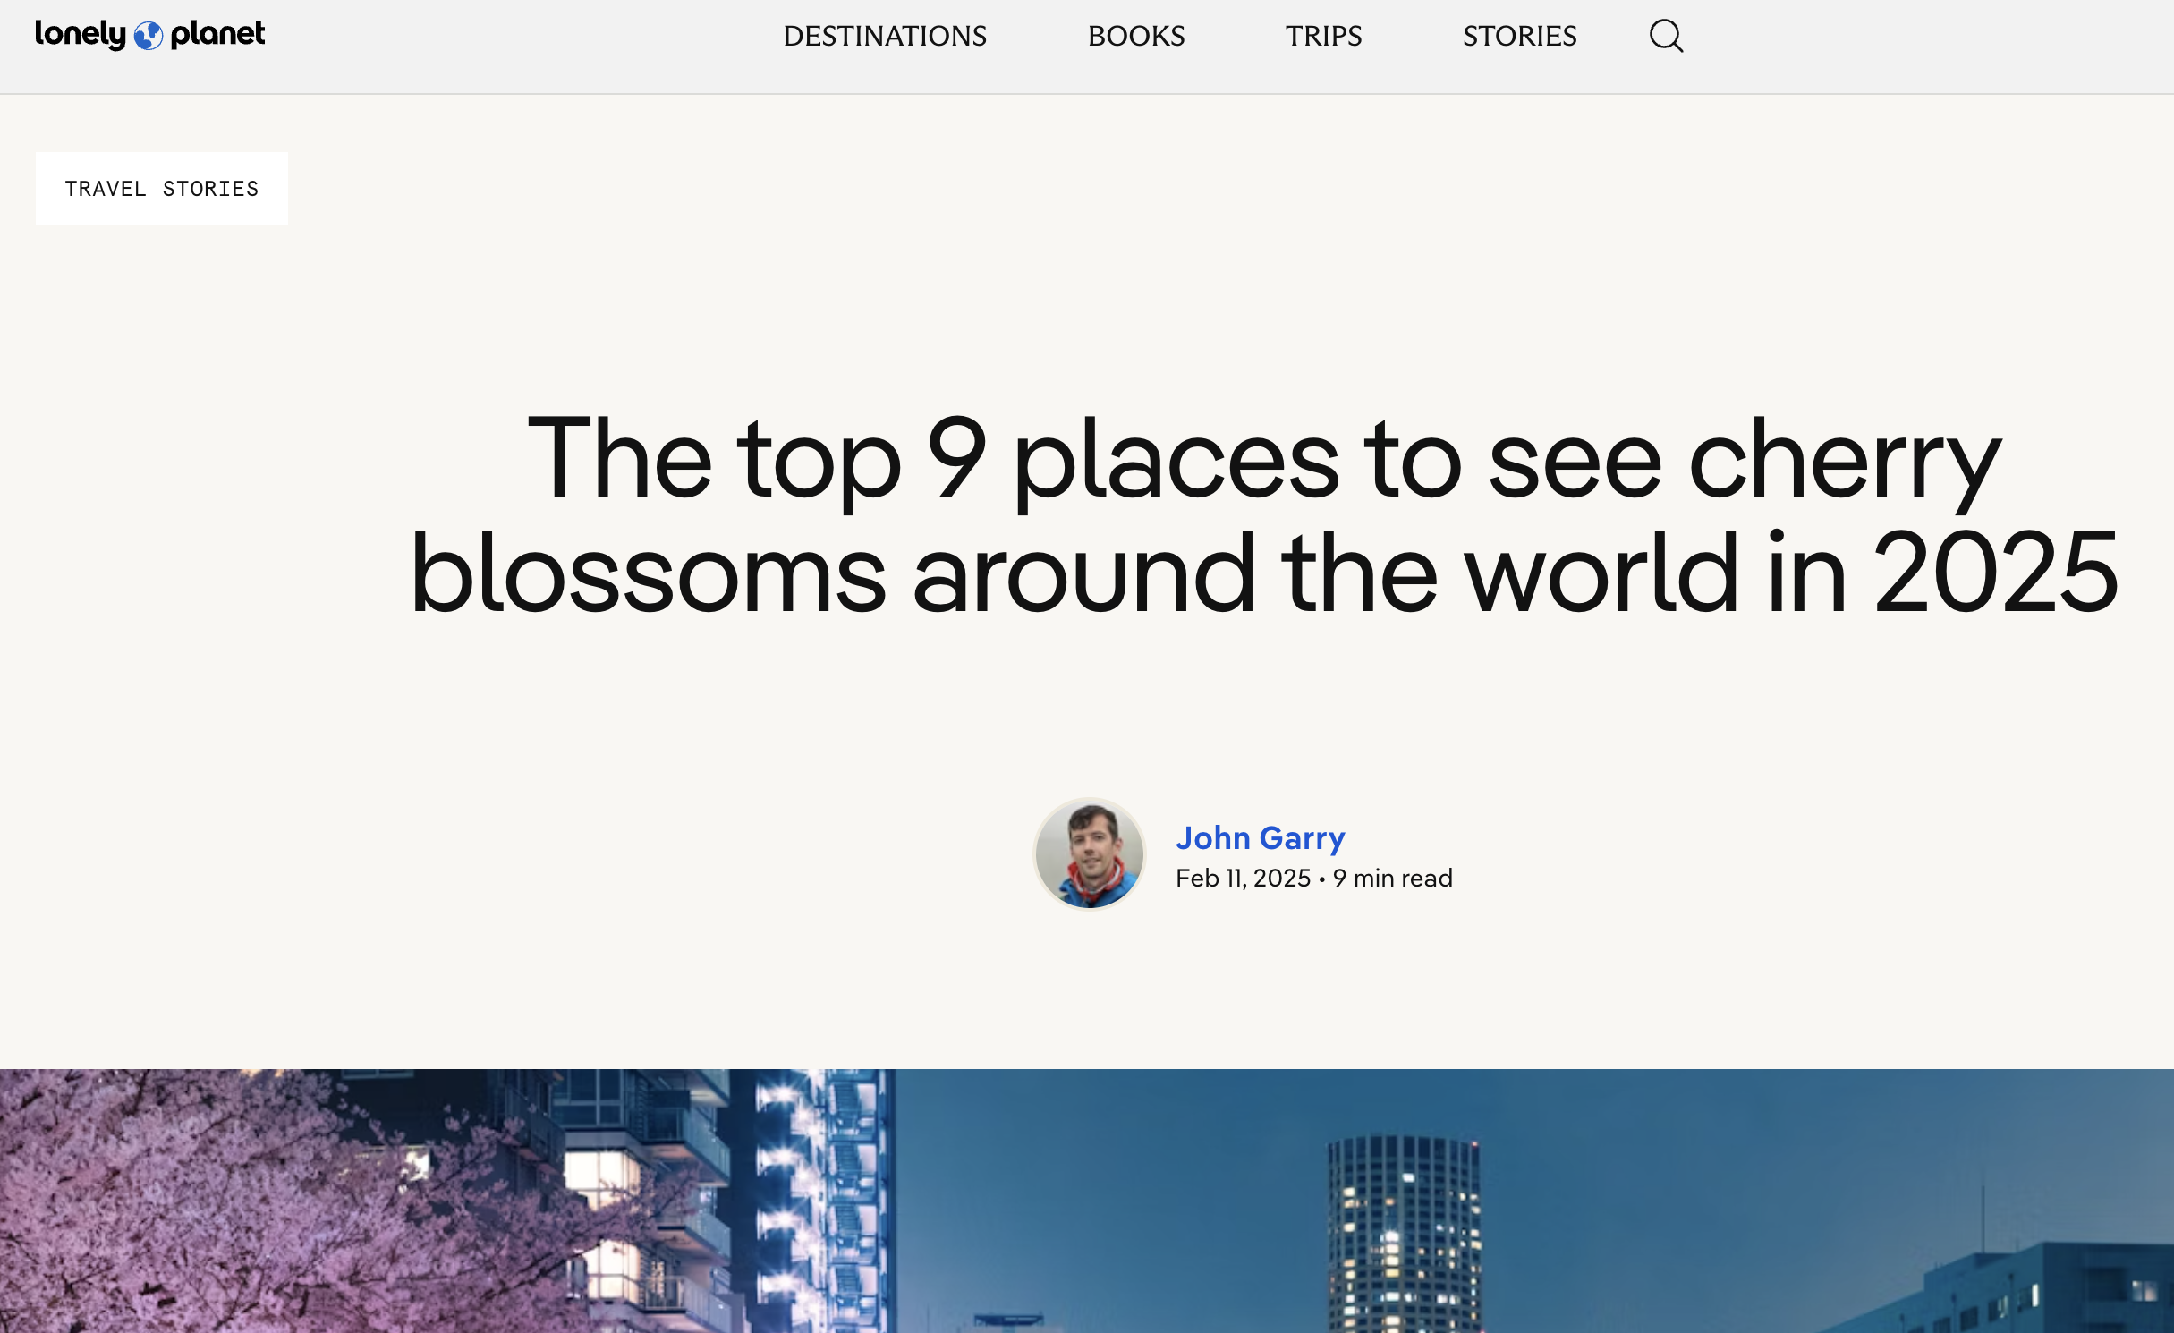Click the word 'lonely' in the logo
The image size is (2174, 1333).
[x=81, y=34]
